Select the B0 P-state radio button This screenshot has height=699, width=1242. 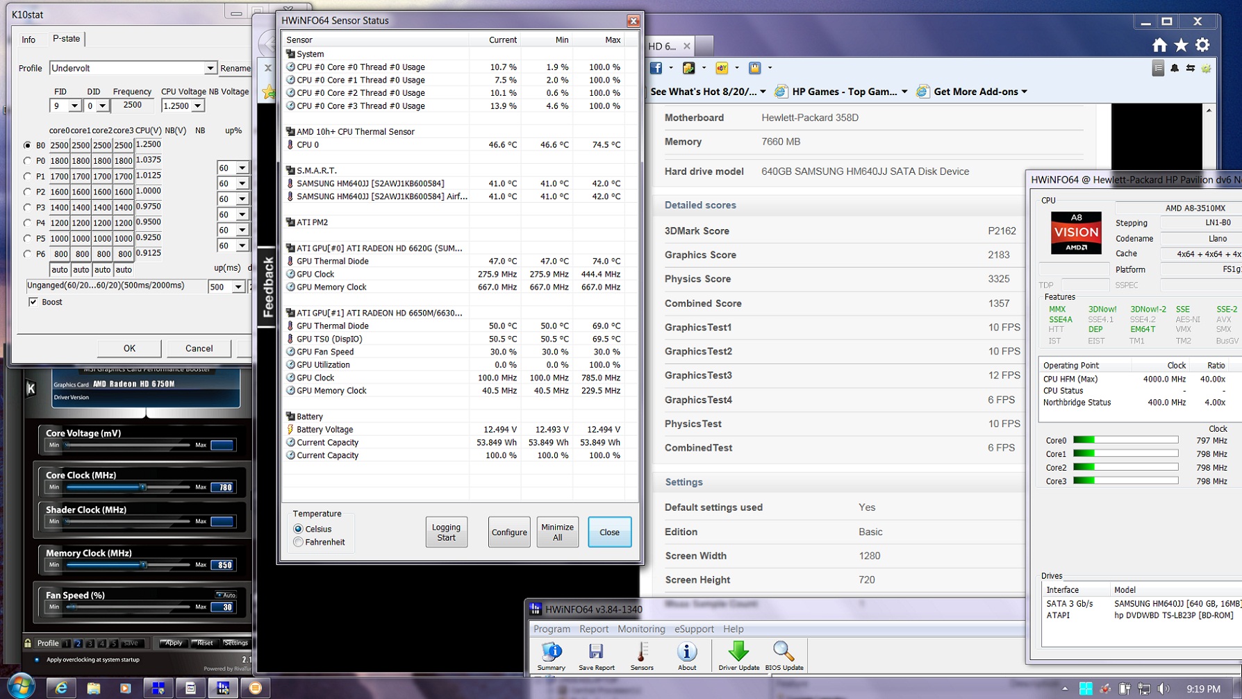pos(27,145)
